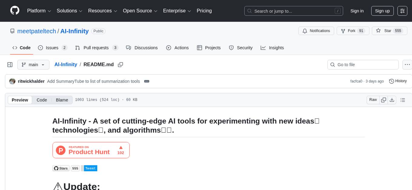
Task: Open appearance settings icon in header
Action: point(402,11)
